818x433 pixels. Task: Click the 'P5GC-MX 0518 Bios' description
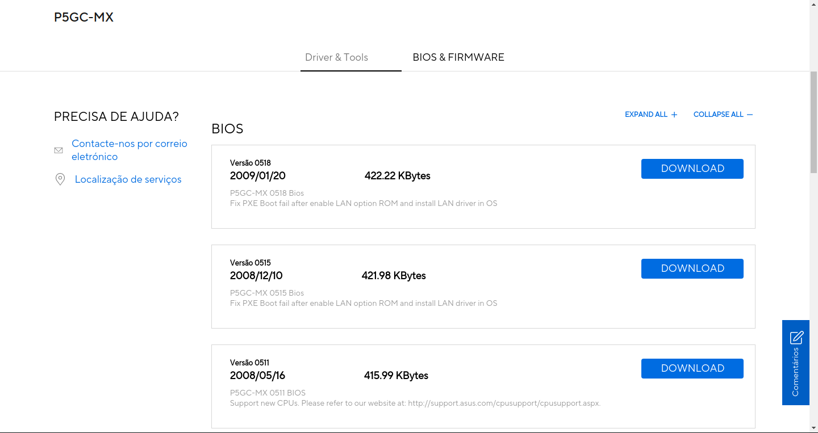coord(267,193)
